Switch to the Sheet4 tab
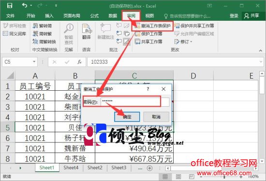This screenshot has height=181, width=266. (x=71, y=168)
